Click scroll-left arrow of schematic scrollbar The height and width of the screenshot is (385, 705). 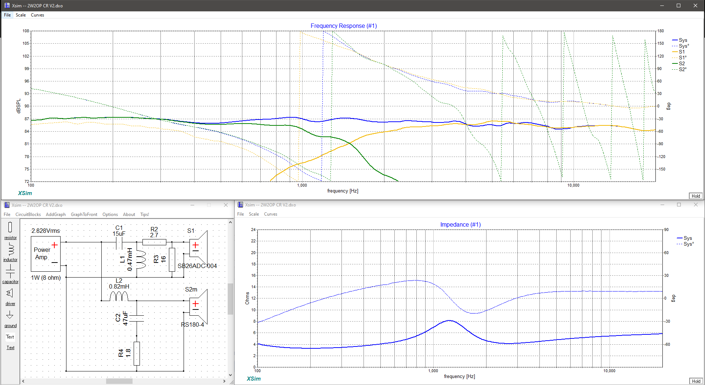coord(23,381)
